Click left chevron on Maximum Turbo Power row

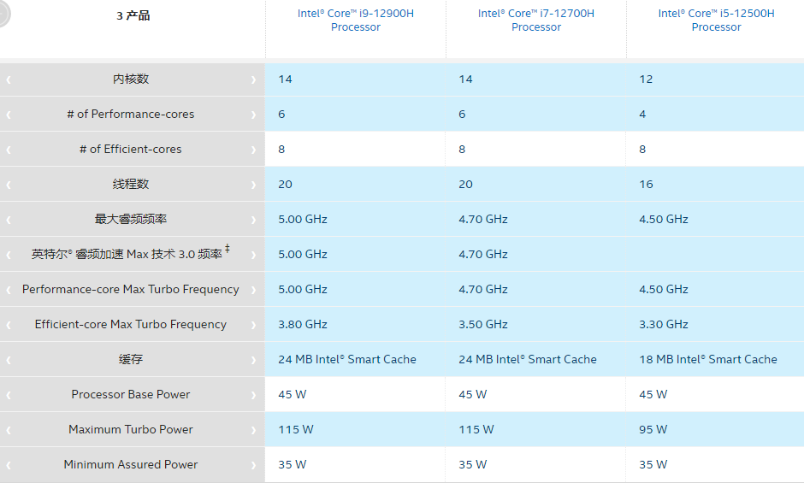[x=9, y=430]
